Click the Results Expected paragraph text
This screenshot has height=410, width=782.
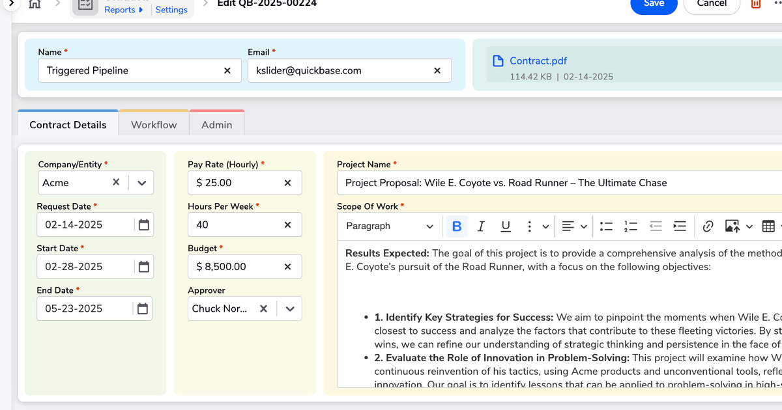click(x=564, y=260)
